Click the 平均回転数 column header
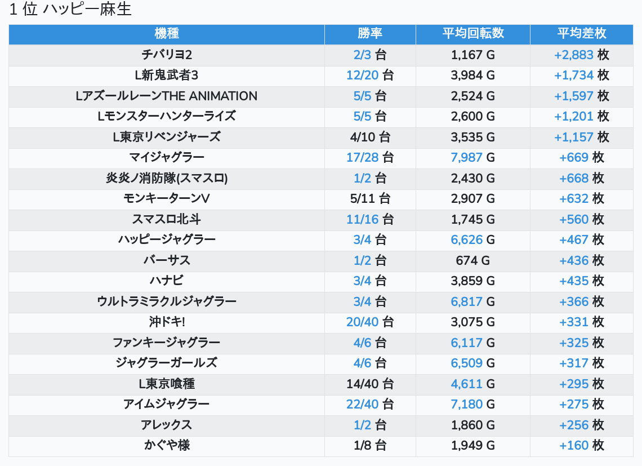This screenshot has height=466, width=642. click(x=473, y=33)
